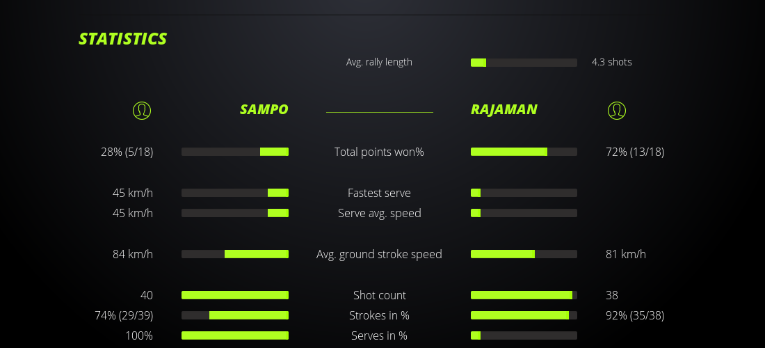Viewport: 765px width, 348px height.
Task: Click the STATISTICS heading
Action: (x=123, y=39)
